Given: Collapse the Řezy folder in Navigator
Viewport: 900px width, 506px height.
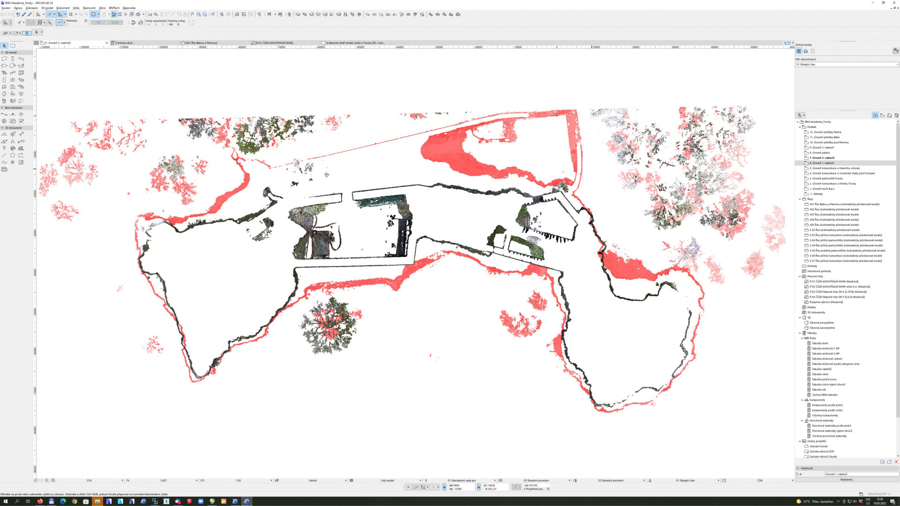Looking at the screenshot, I should pos(800,199).
